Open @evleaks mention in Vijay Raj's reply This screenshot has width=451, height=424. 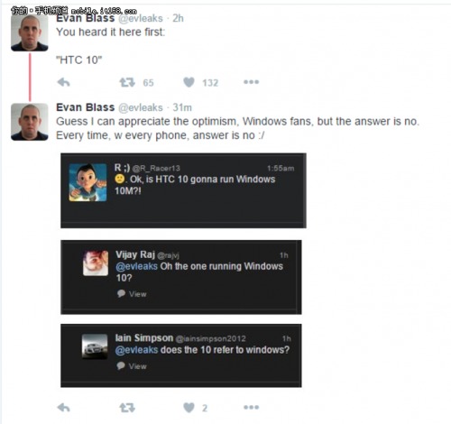click(137, 266)
